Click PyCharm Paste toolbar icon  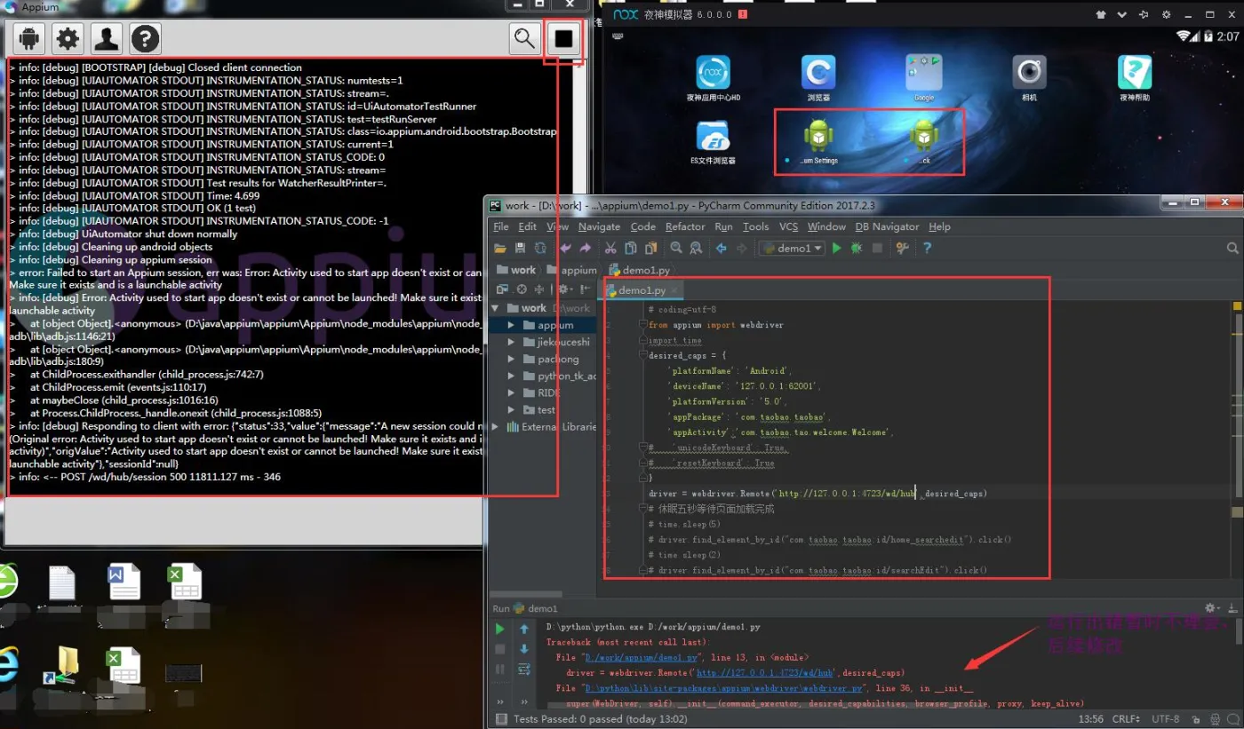(x=650, y=249)
